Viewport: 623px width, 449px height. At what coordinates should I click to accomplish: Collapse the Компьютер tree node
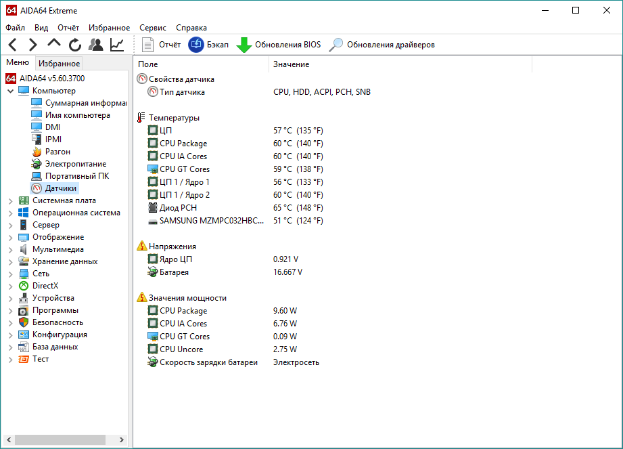click(x=10, y=91)
